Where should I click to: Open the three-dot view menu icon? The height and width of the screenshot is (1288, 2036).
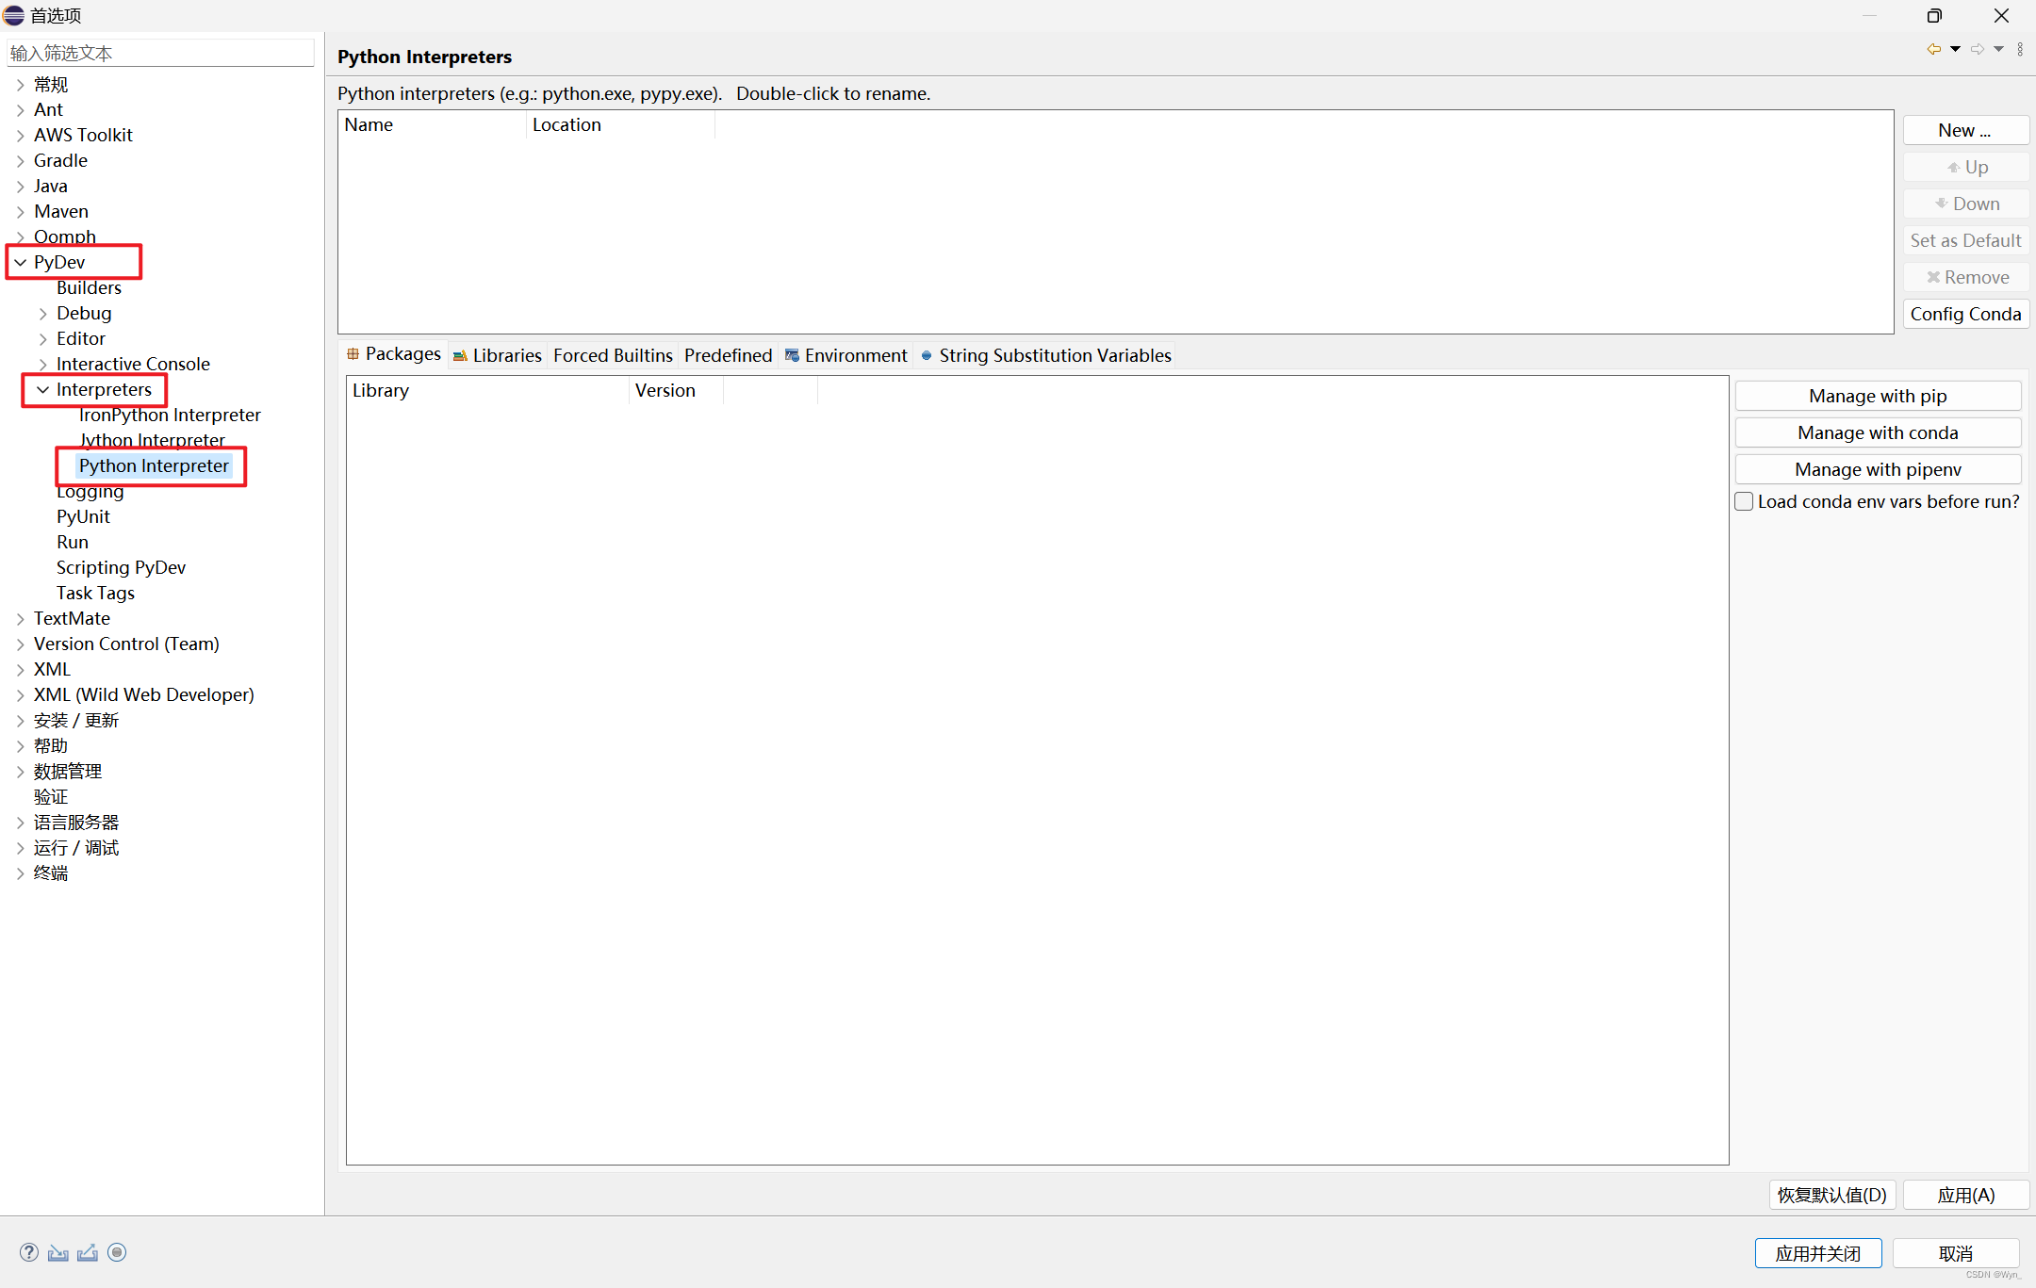point(2020,49)
